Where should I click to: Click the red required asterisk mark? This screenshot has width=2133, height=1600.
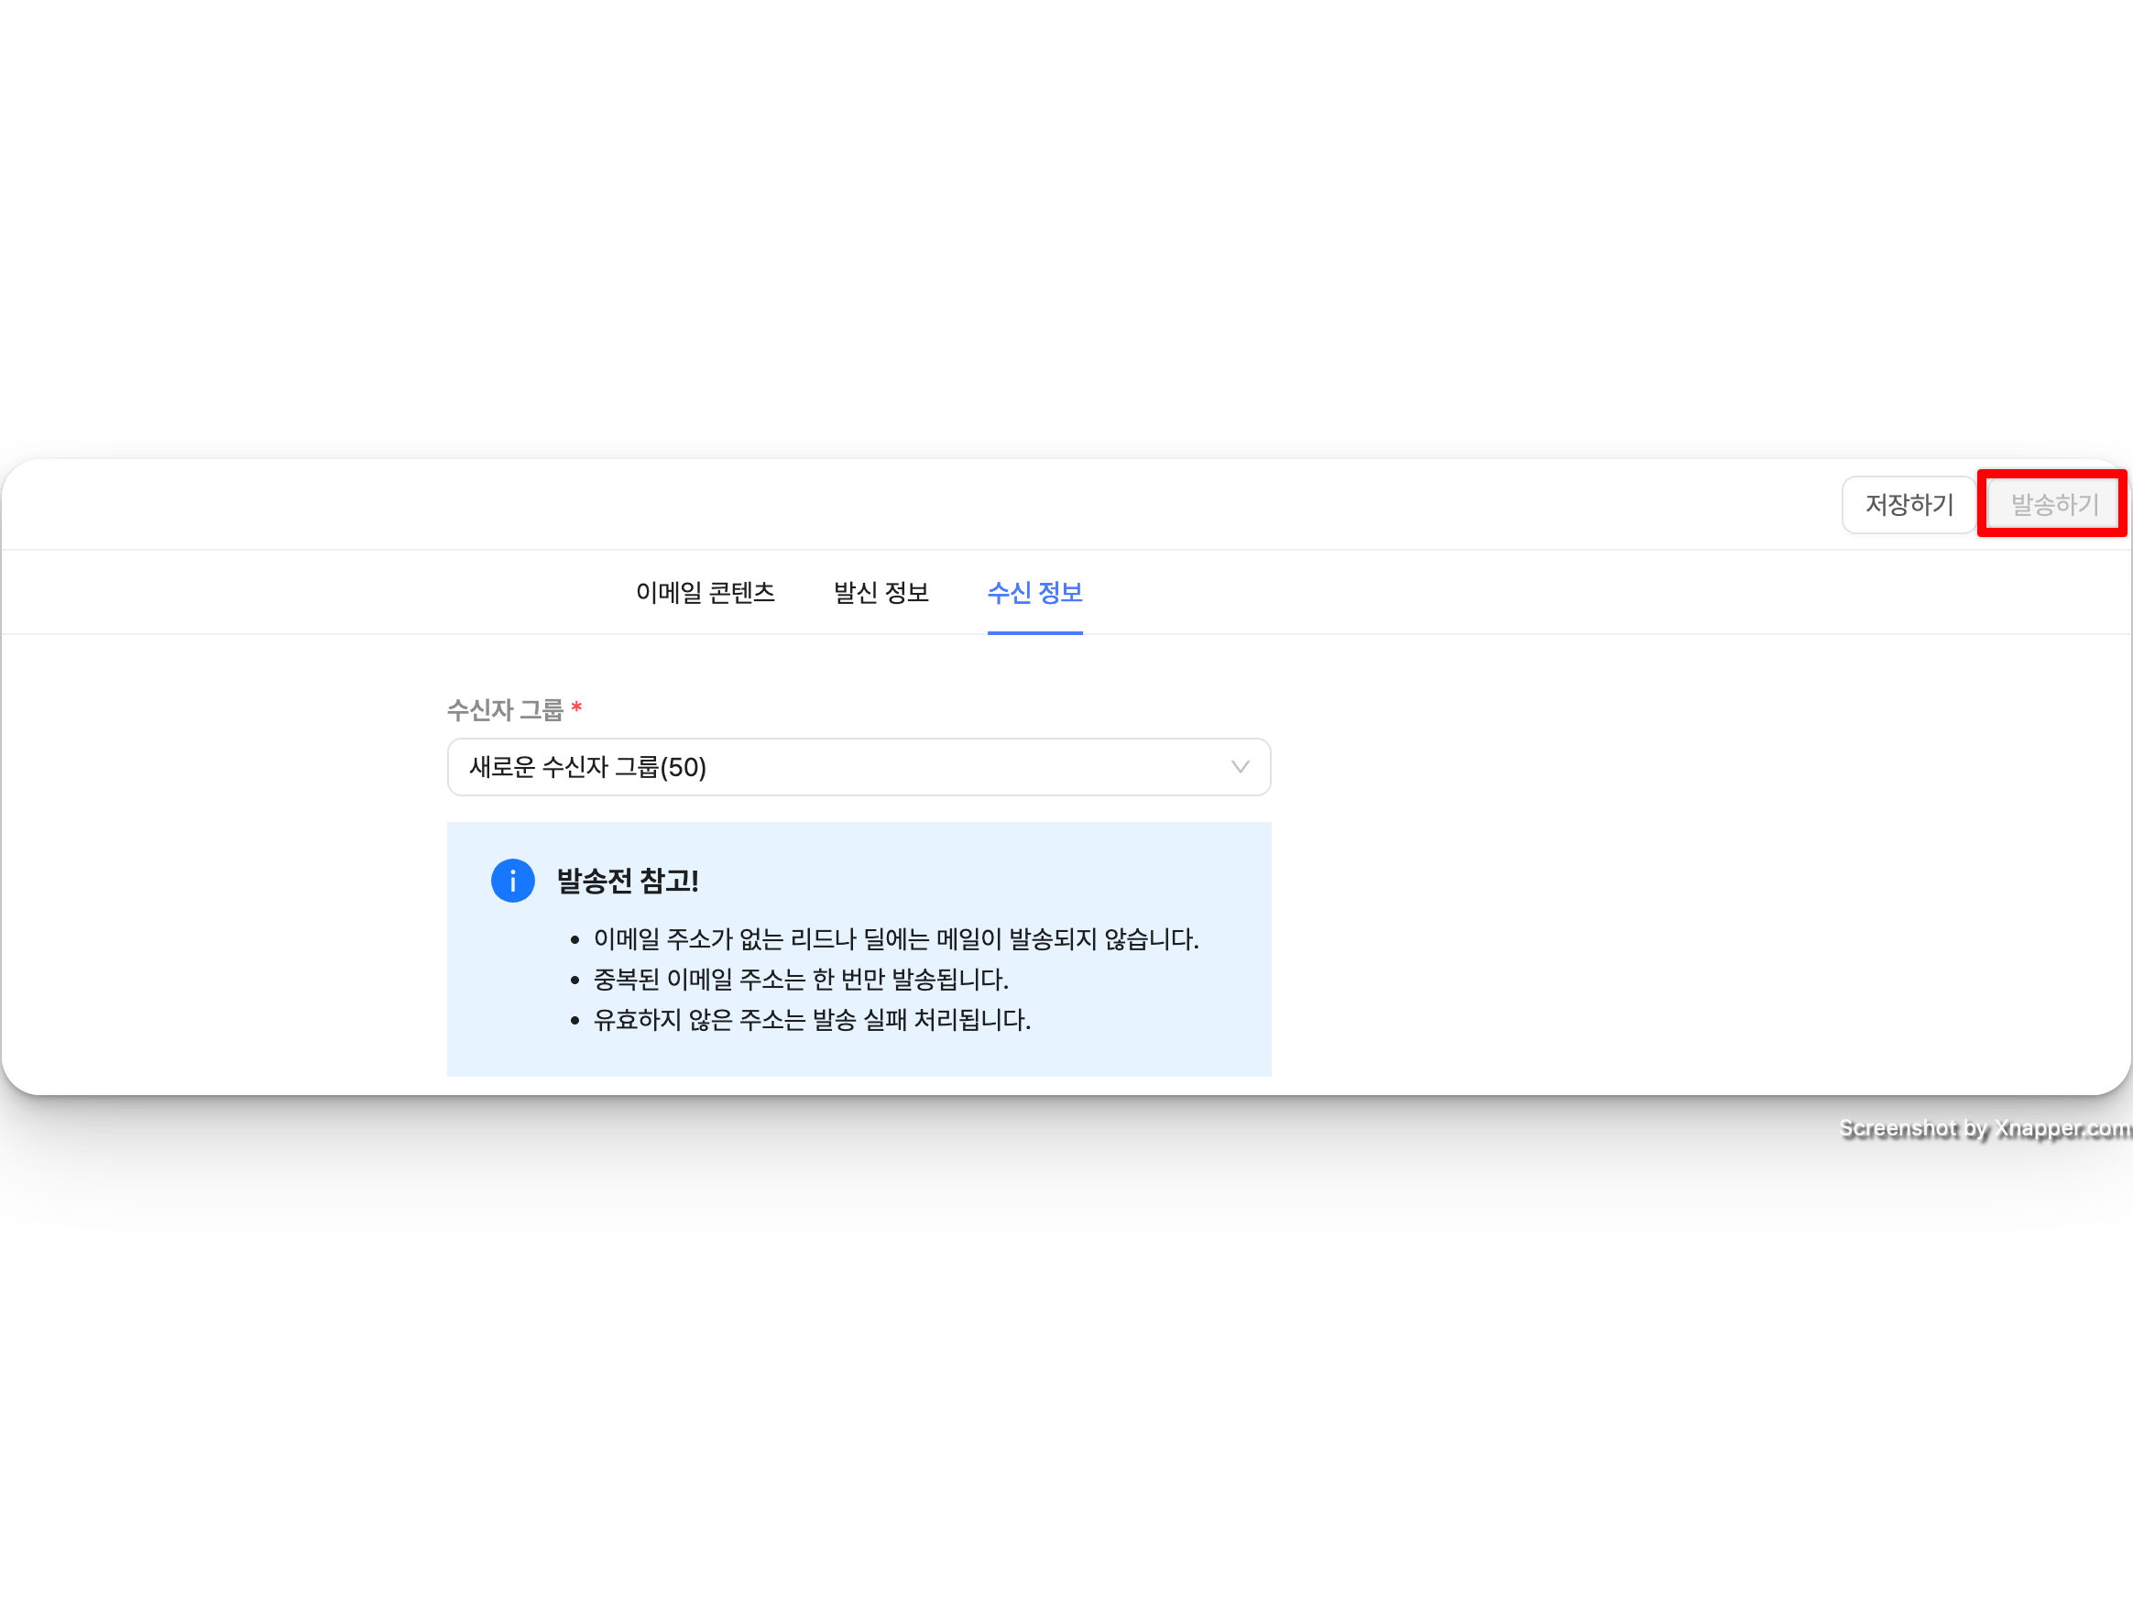(x=576, y=709)
